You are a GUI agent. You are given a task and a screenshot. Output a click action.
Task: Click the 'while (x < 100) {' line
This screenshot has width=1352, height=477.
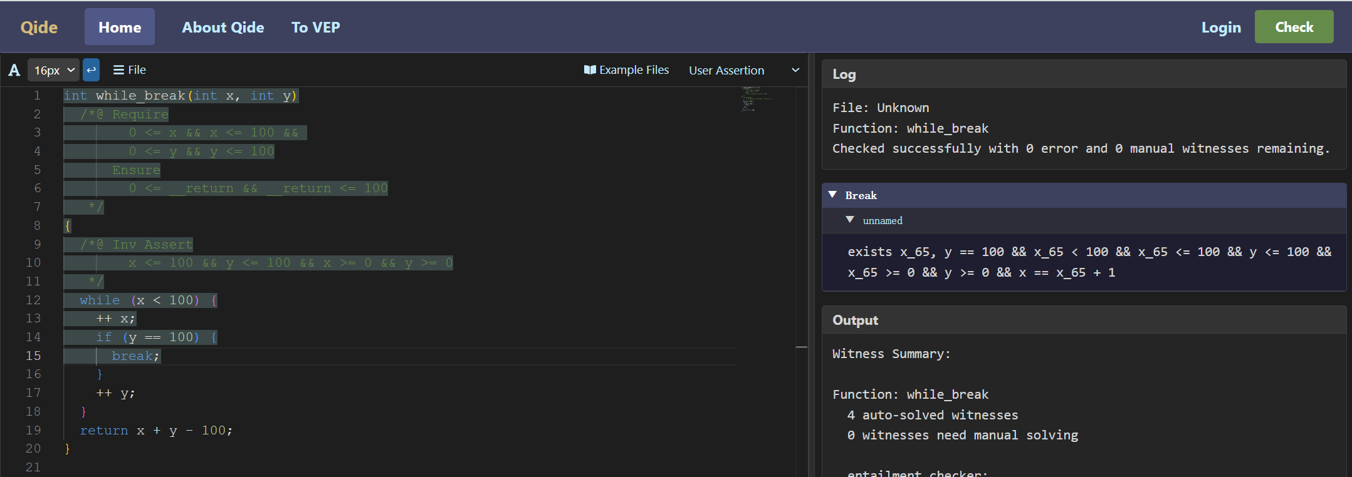pyautogui.click(x=149, y=300)
